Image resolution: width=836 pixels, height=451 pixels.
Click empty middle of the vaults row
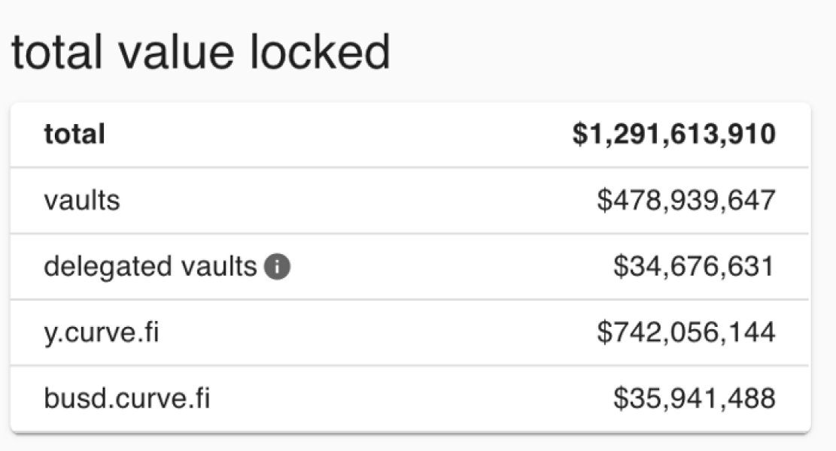(357, 201)
